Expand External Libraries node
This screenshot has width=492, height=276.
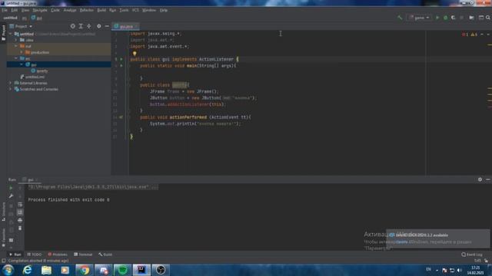(x=11, y=83)
